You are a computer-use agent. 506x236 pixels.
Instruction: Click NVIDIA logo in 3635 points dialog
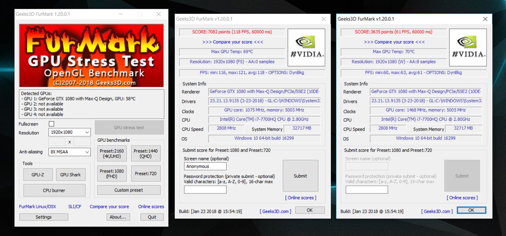(x=468, y=47)
